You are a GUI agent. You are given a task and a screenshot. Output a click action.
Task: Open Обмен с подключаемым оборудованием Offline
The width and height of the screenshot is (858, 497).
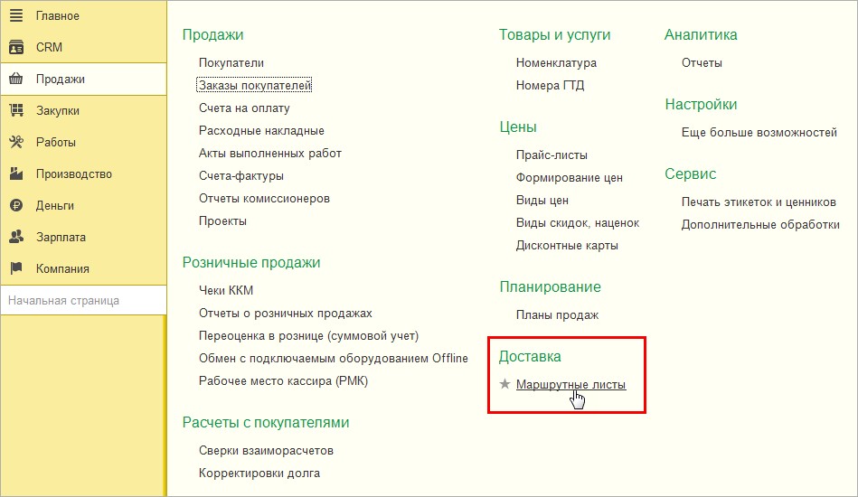(x=334, y=359)
